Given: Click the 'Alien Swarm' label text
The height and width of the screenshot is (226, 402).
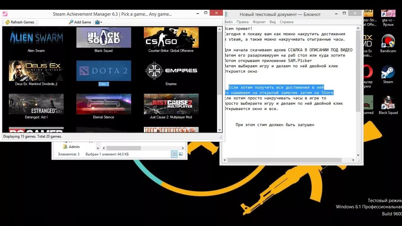Looking at the screenshot, I should pos(36,51).
